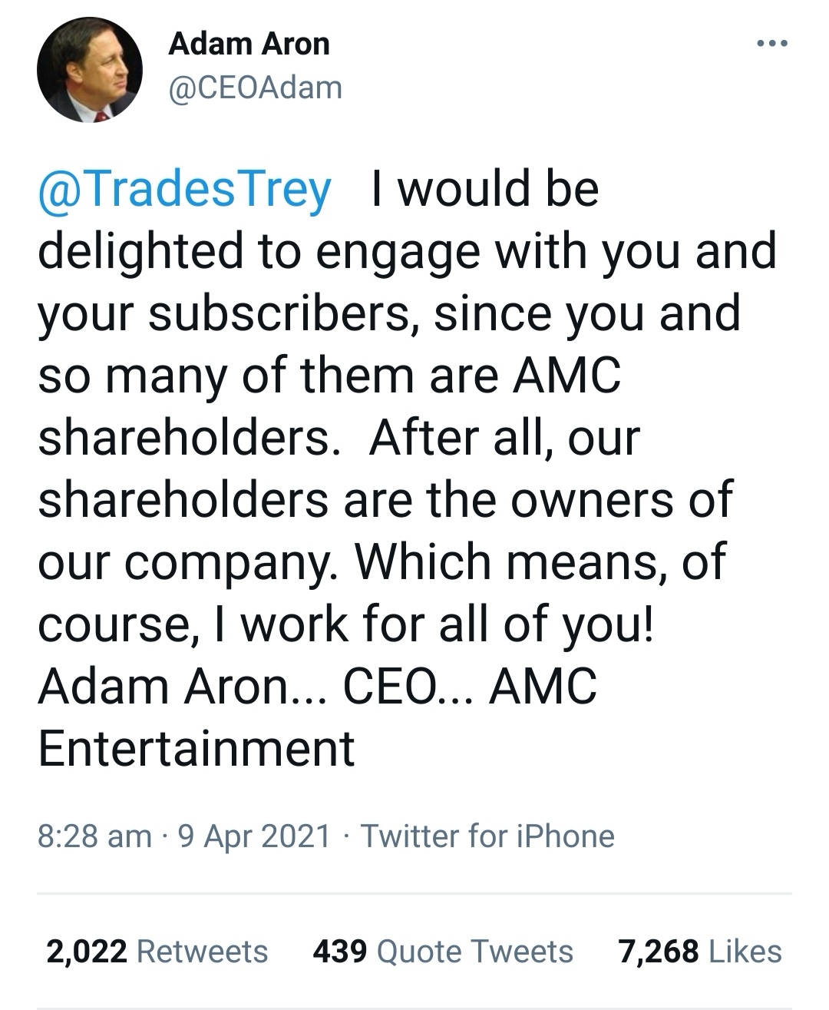This screenshot has width=829, height=1010.
Task: Open the Twitter for iPhone source link
Action: point(487,836)
